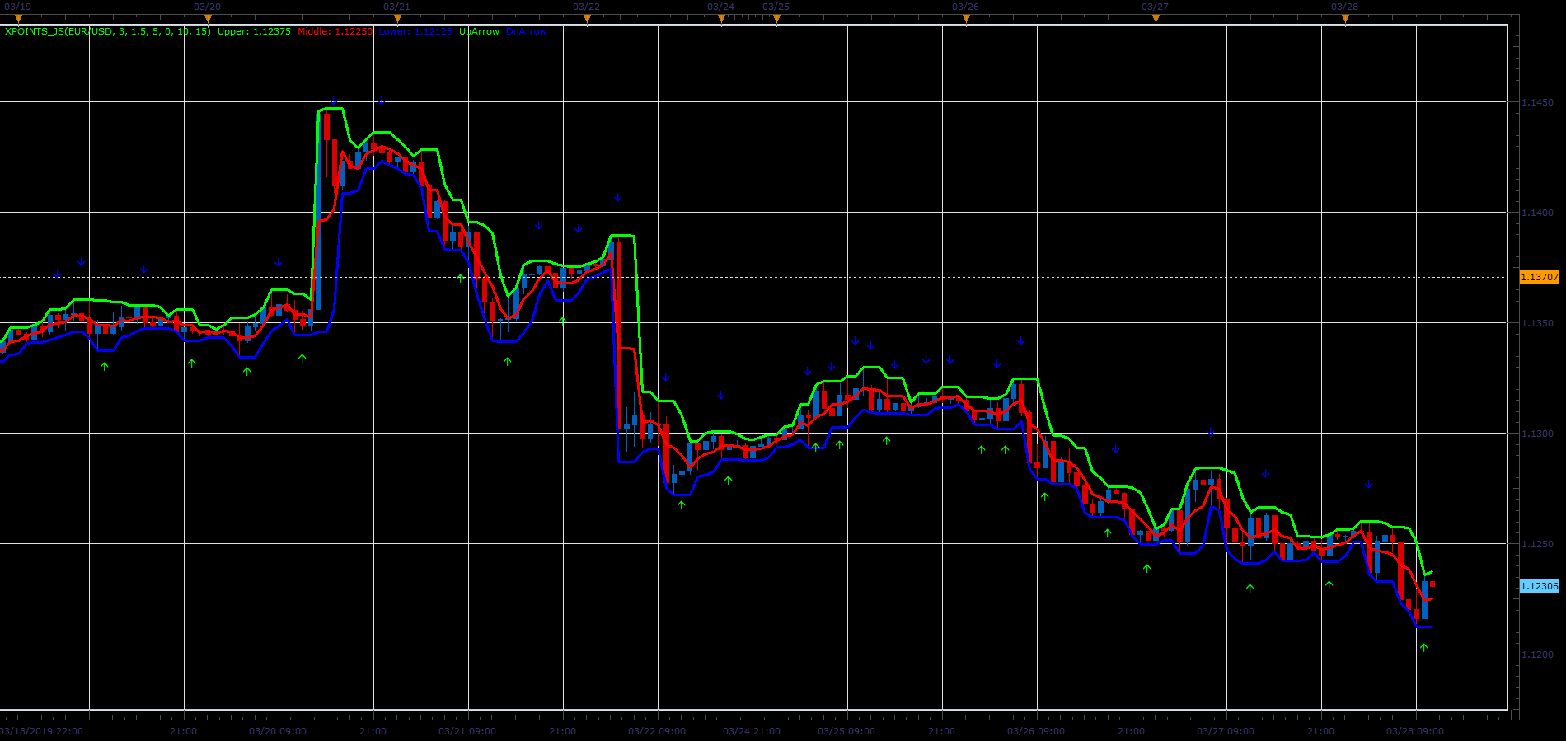Image resolution: width=1566 pixels, height=741 pixels.
Task: Click the 03/18/2019 22:00 time axis label
Action: (41, 731)
